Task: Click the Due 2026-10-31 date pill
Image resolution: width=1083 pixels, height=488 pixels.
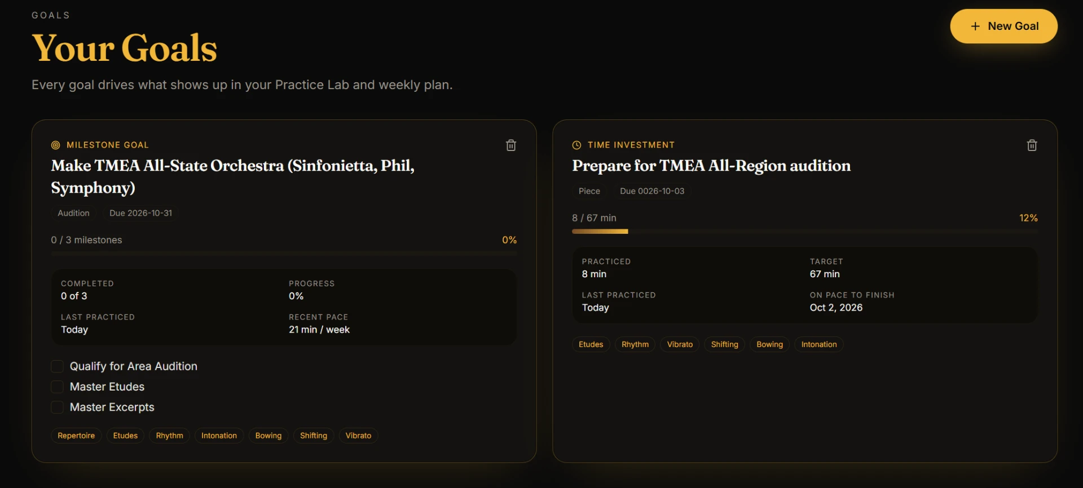Action: (x=140, y=213)
